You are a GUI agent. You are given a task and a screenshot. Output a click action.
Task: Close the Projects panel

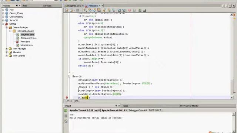click(20, 6)
